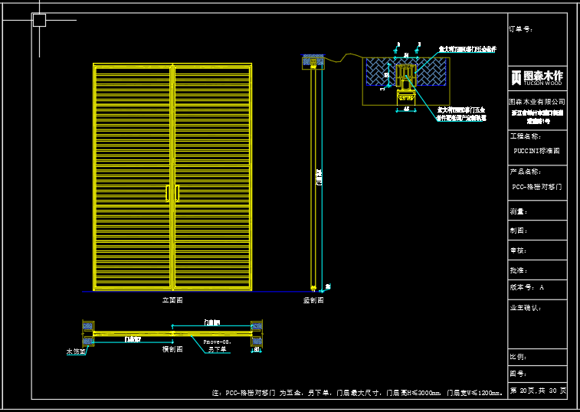The height and width of the screenshot is (412, 580).
Task: Select the top bracket of the vertical section
Action: (312, 61)
